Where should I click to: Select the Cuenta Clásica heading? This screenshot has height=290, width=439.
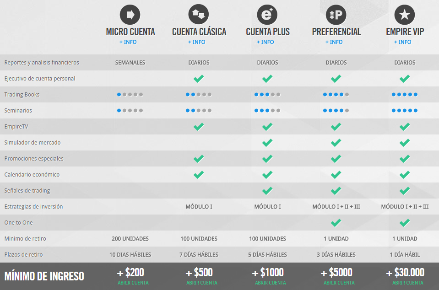pyautogui.click(x=199, y=32)
